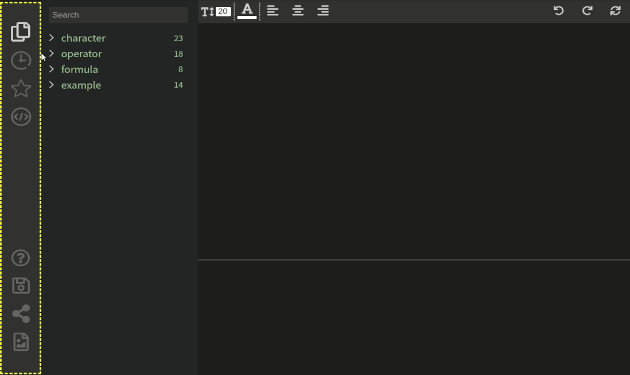Click the undo arrow

558,11
